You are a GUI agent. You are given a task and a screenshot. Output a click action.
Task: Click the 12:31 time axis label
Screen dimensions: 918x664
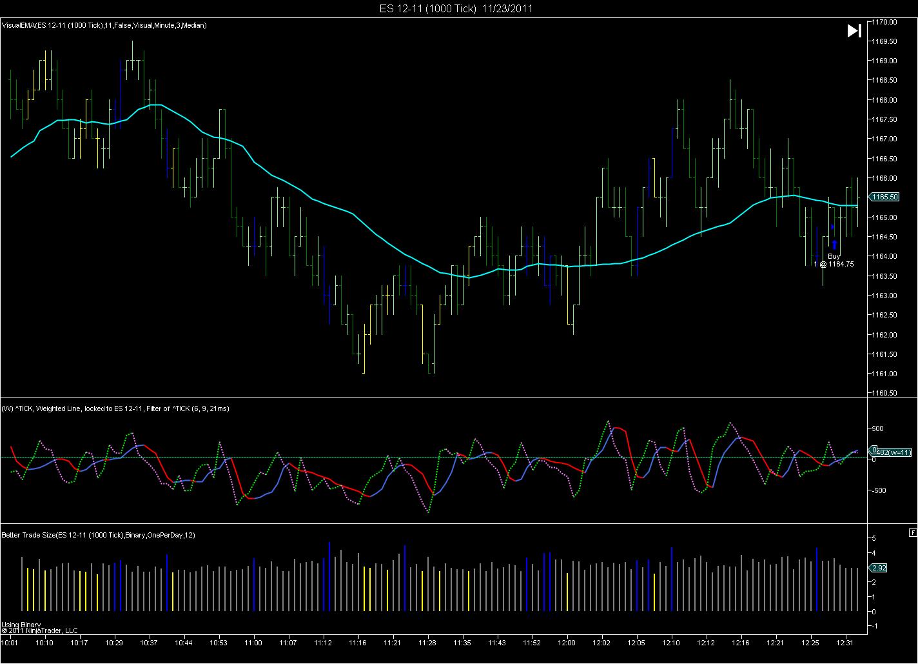point(845,643)
